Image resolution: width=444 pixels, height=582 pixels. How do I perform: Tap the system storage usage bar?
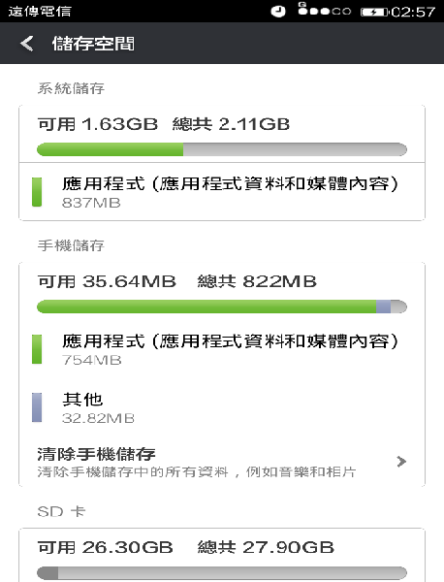222,149
